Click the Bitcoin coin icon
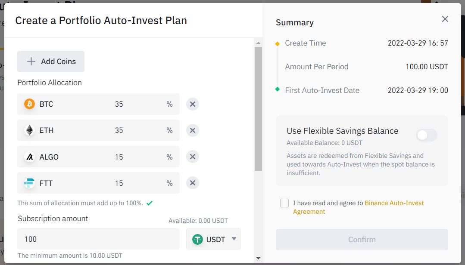 coord(29,104)
